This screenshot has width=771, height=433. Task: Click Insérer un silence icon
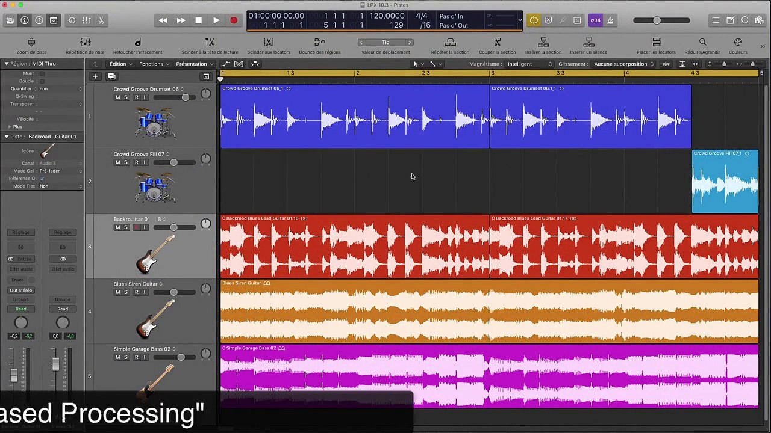588,42
